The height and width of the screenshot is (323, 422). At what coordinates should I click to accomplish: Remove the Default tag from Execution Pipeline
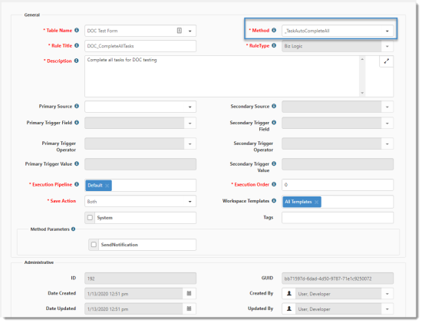click(107, 186)
